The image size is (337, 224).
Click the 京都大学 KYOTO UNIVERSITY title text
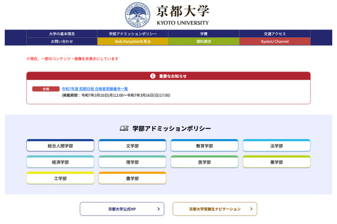tap(183, 15)
